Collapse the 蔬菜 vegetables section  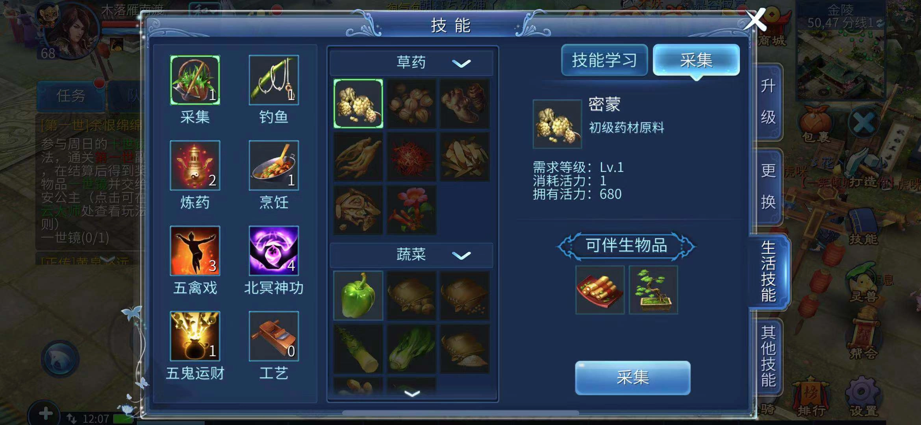coord(461,255)
